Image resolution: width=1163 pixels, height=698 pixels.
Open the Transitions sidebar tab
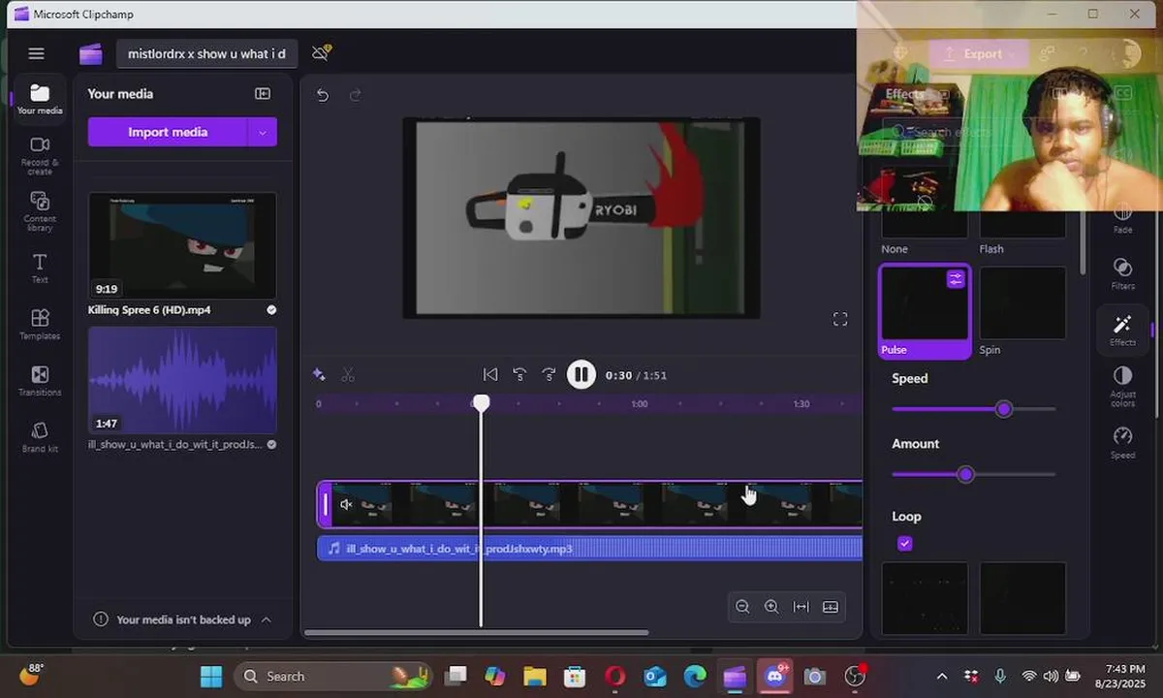pos(40,380)
